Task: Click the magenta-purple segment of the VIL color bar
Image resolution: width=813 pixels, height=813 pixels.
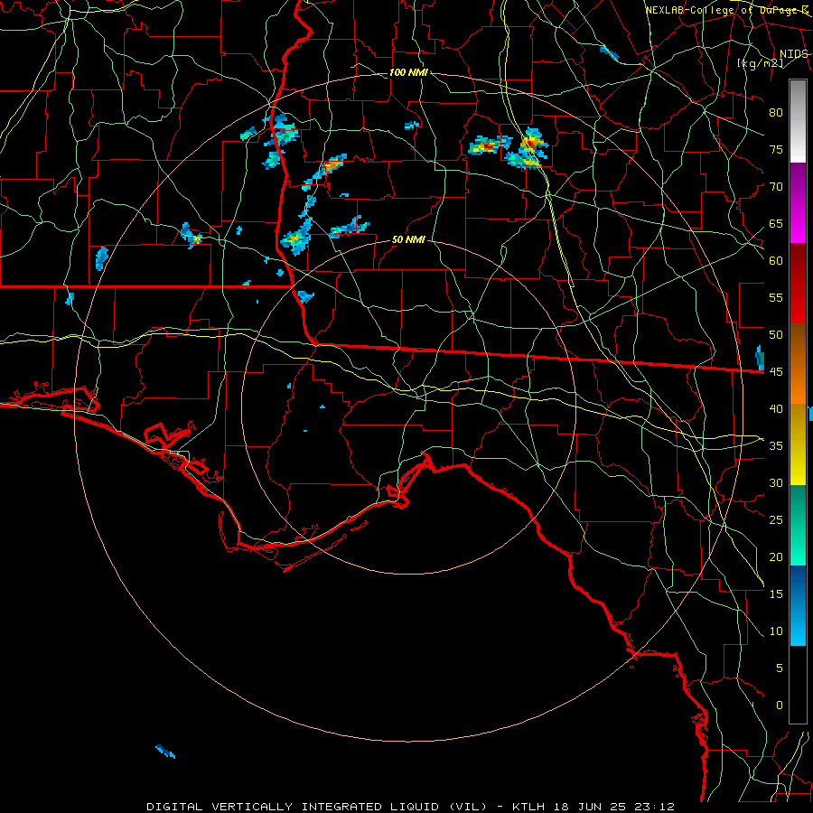Action: [x=798, y=203]
